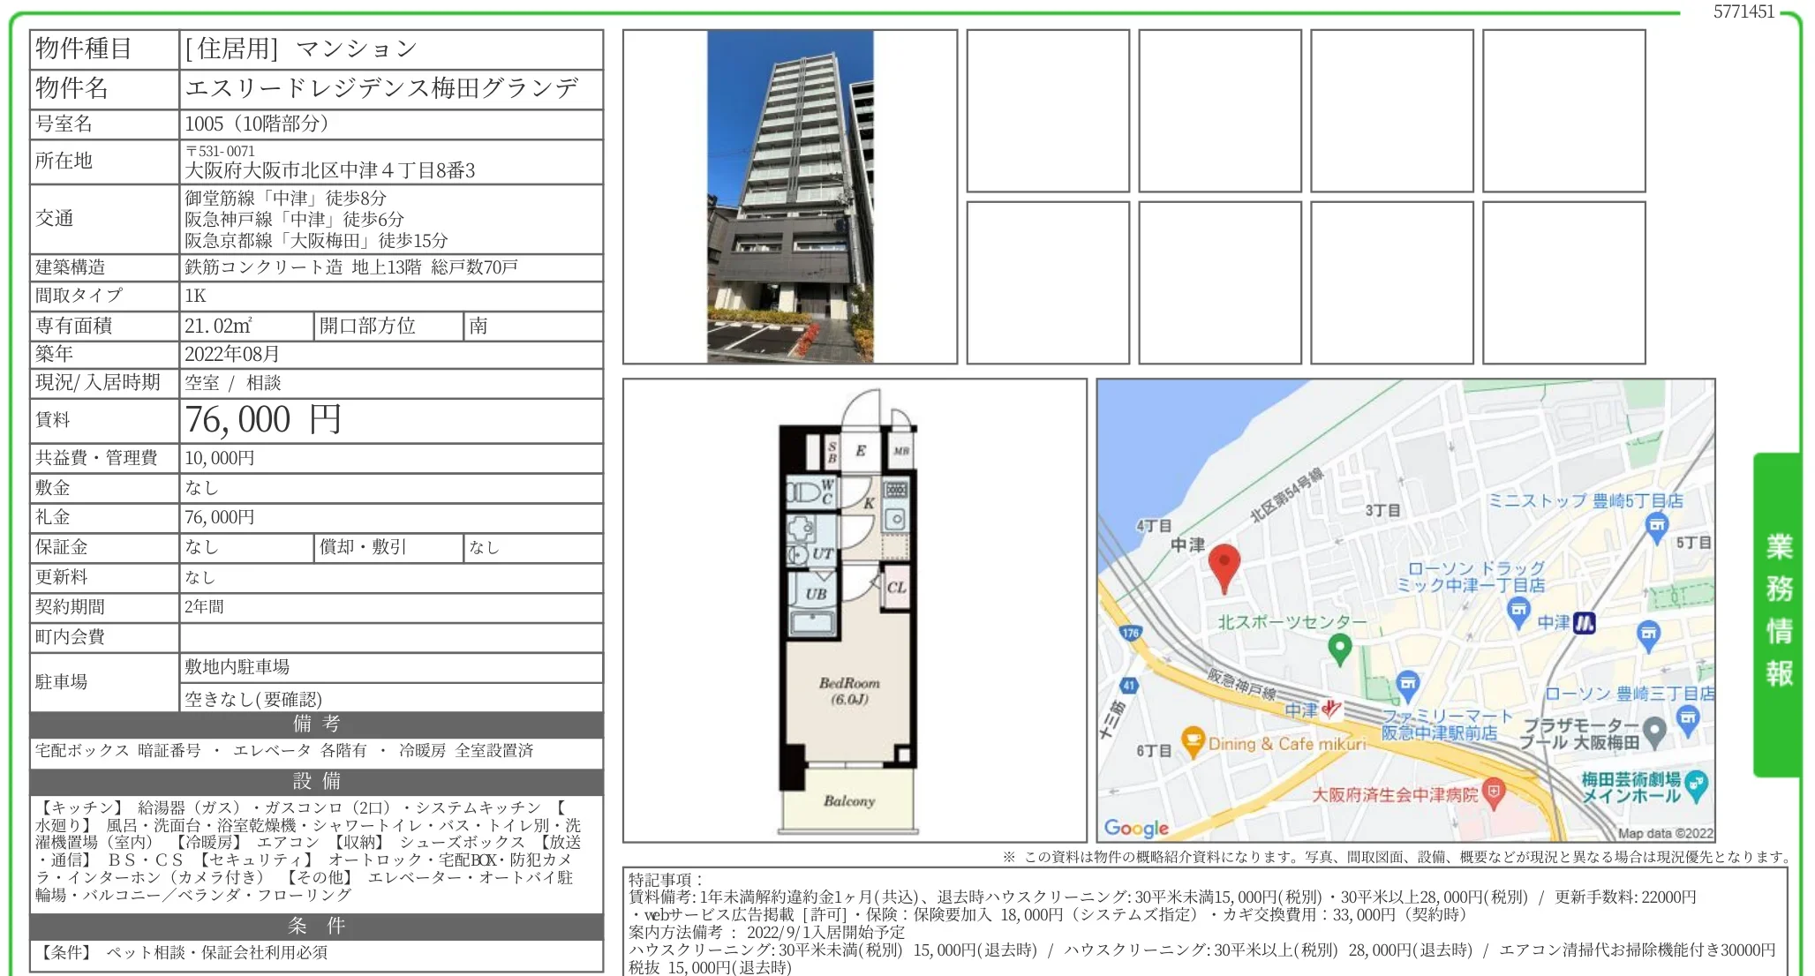This screenshot has width=1815, height=976.
Task: Click the 中津 metro station icon
Action: point(1585,623)
